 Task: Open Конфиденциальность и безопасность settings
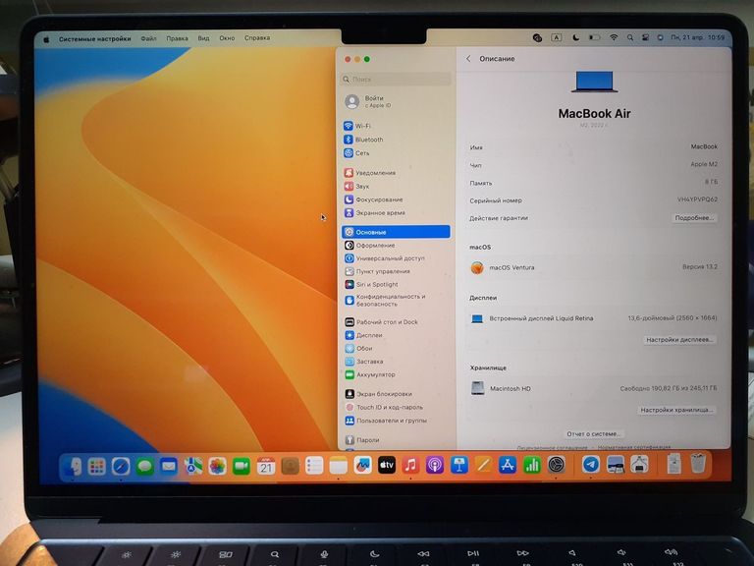(386, 301)
